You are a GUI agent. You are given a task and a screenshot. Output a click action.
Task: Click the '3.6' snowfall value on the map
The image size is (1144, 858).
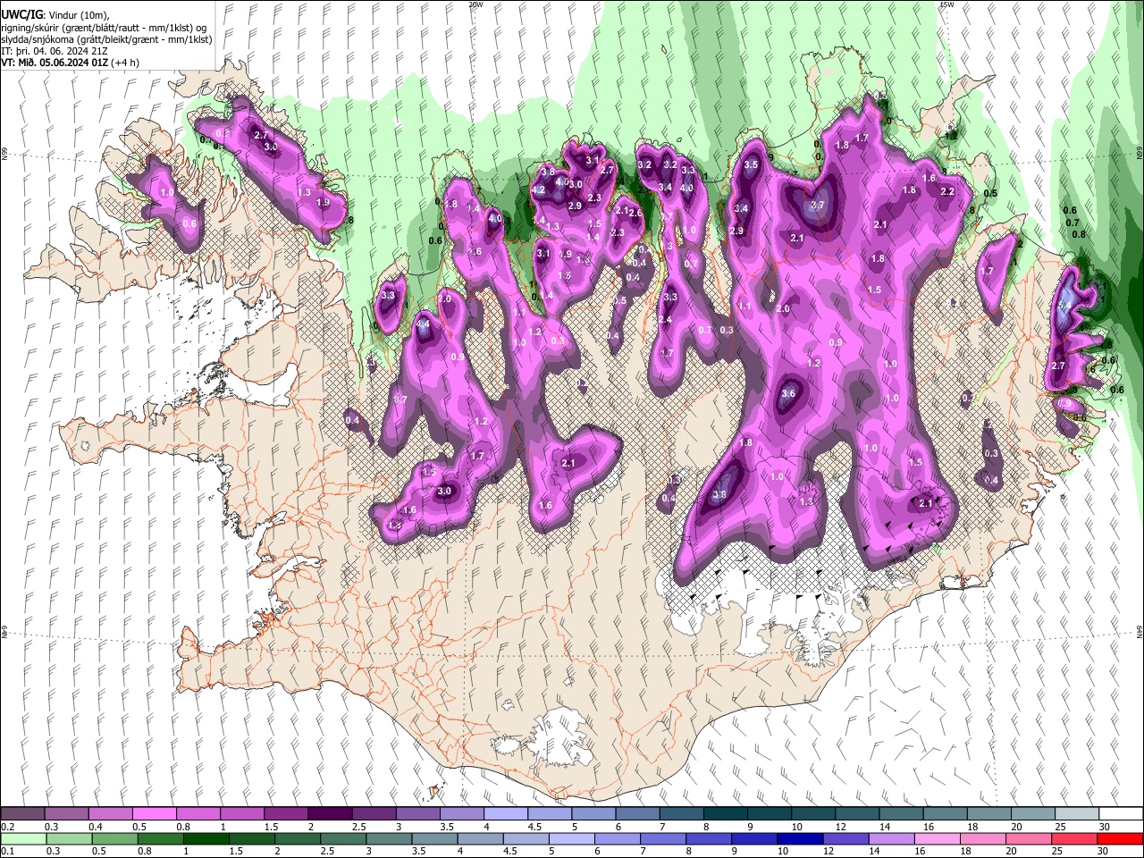[x=787, y=393]
